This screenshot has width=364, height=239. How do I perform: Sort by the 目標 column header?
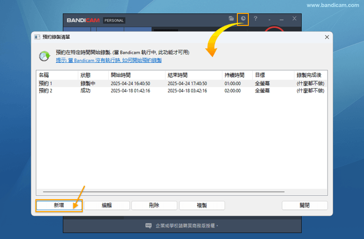coord(273,75)
